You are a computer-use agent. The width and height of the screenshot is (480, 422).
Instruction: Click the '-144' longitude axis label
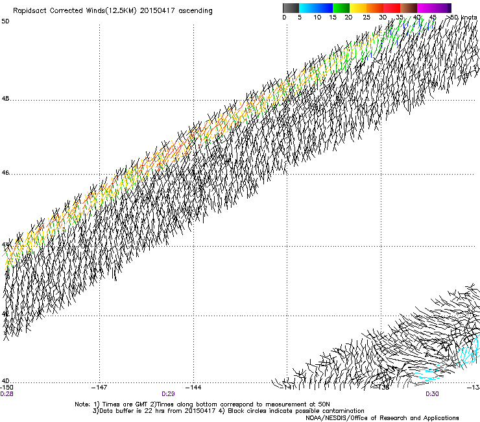(193, 388)
